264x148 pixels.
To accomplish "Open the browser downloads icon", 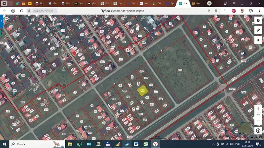I will [259, 11].
